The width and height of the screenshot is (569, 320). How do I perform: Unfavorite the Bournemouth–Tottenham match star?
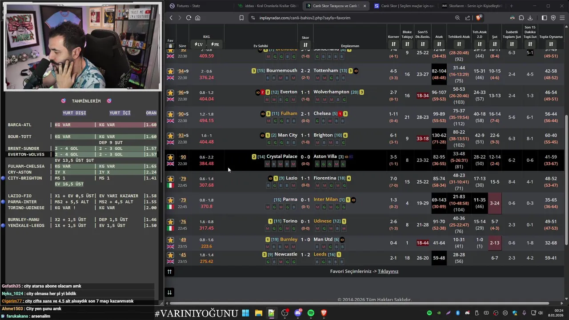pos(170,71)
